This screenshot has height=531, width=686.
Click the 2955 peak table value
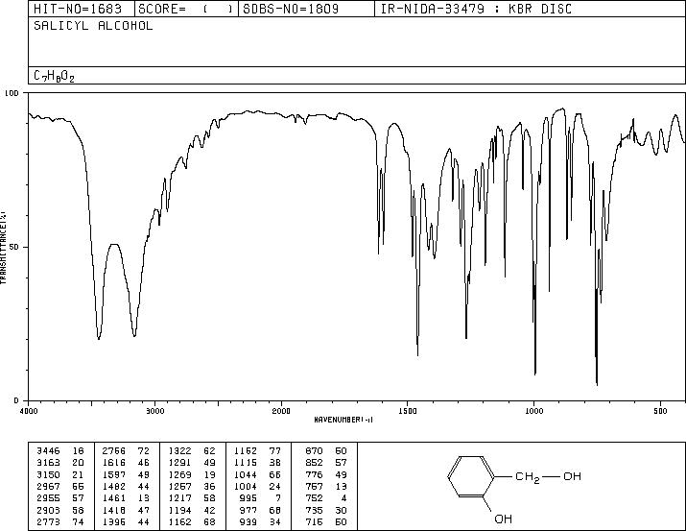[x=48, y=498]
